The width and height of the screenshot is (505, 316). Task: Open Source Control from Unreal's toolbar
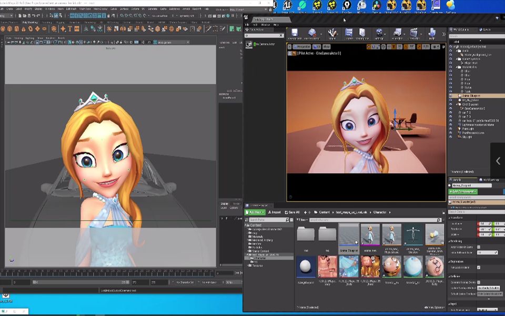[x=311, y=33]
